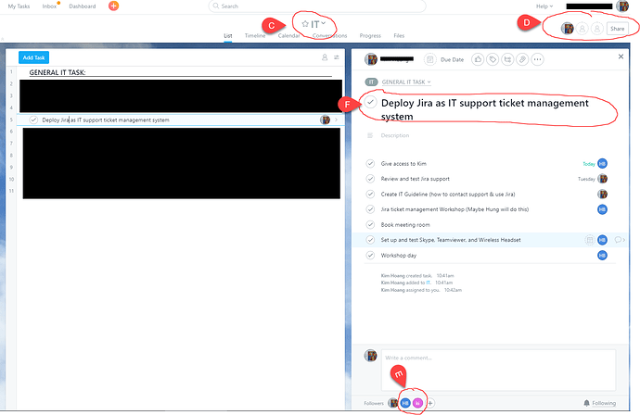Click the calendar icon beside Due Date
The width and height of the screenshot is (640, 415).
(429, 59)
